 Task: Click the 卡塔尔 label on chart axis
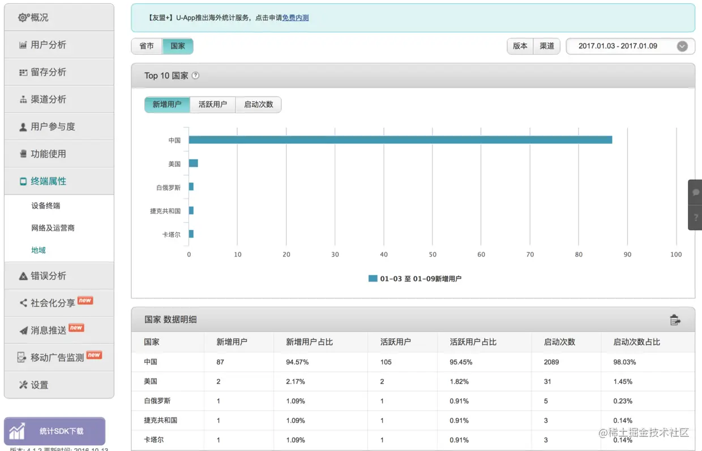click(x=172, y=234)
